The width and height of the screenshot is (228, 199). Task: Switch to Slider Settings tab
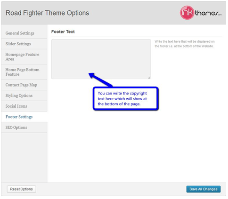pyautogui.click(x=24, y=44)
